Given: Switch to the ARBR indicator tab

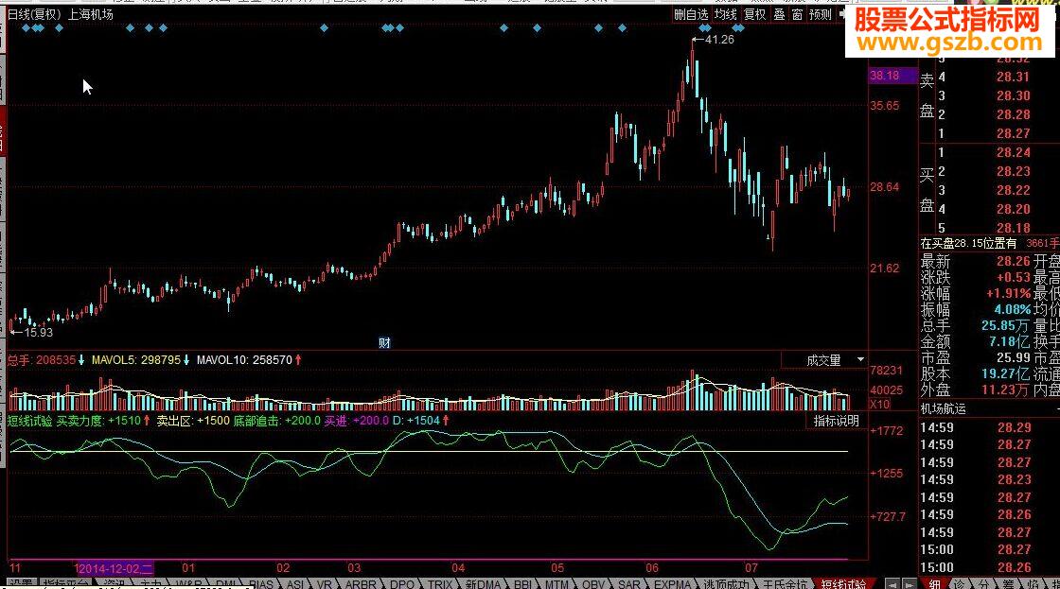Looking at the screenshot, I should [361, 583].
